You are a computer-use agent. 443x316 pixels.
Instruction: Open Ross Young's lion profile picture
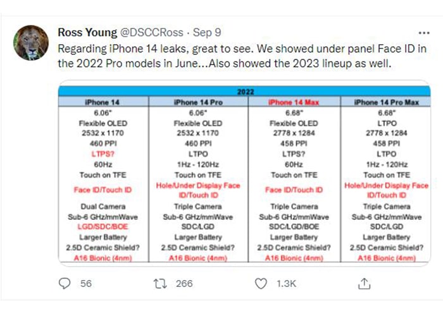pos(31,42)
